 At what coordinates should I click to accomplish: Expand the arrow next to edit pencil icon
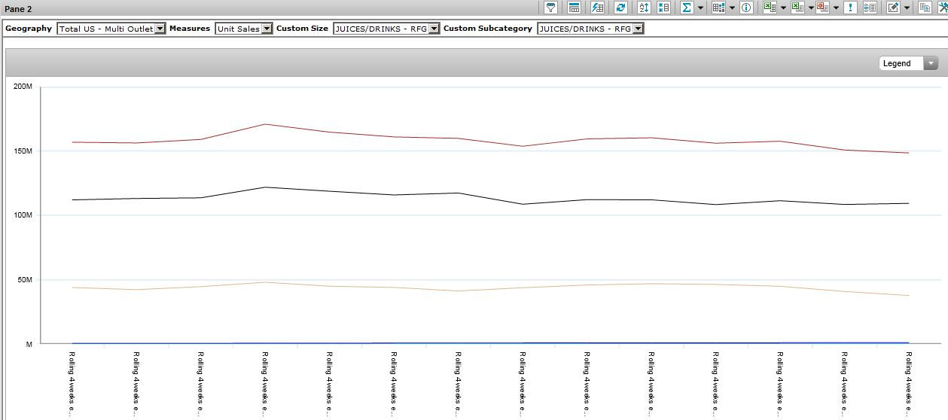pyautogui.click(x=907, y=8)
